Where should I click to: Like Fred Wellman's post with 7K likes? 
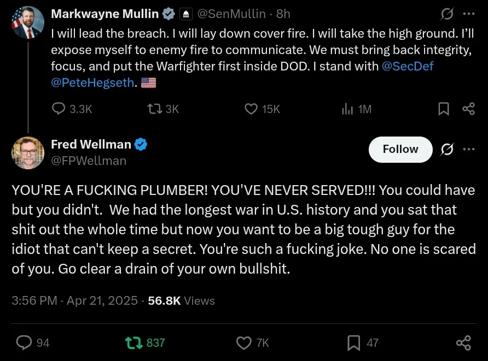tap(243, 342)
